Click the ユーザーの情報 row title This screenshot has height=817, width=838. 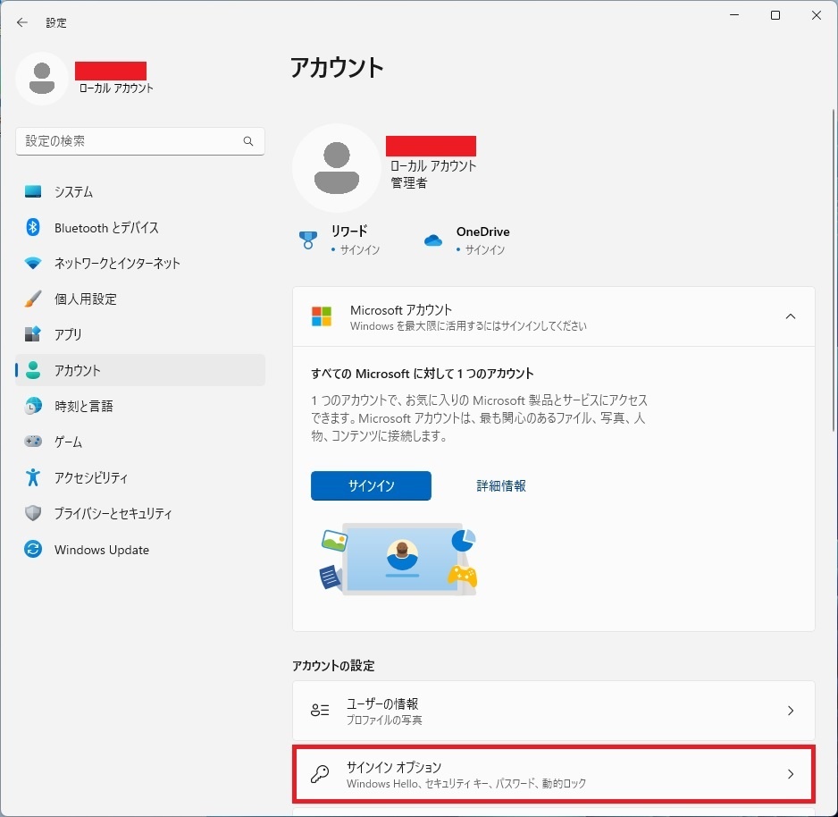coord(382,703)
